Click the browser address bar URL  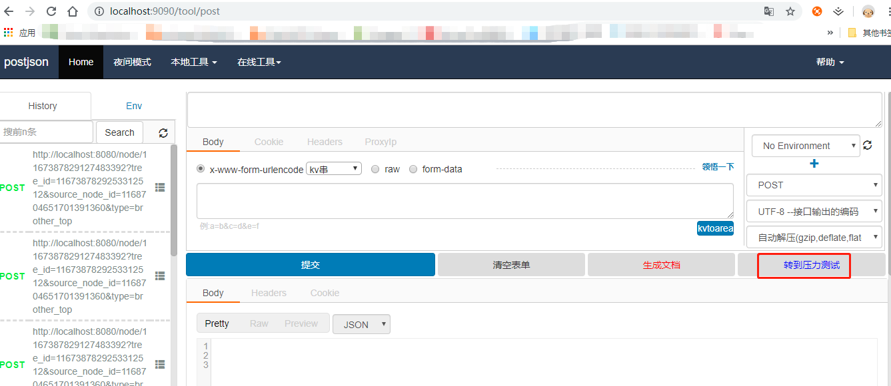click(x=165, y=11)
